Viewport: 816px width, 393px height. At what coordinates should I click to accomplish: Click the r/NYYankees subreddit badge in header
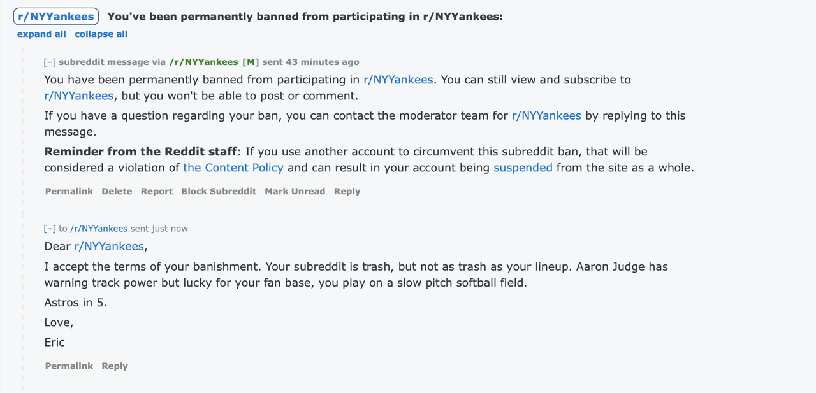[x=56, y=17]
